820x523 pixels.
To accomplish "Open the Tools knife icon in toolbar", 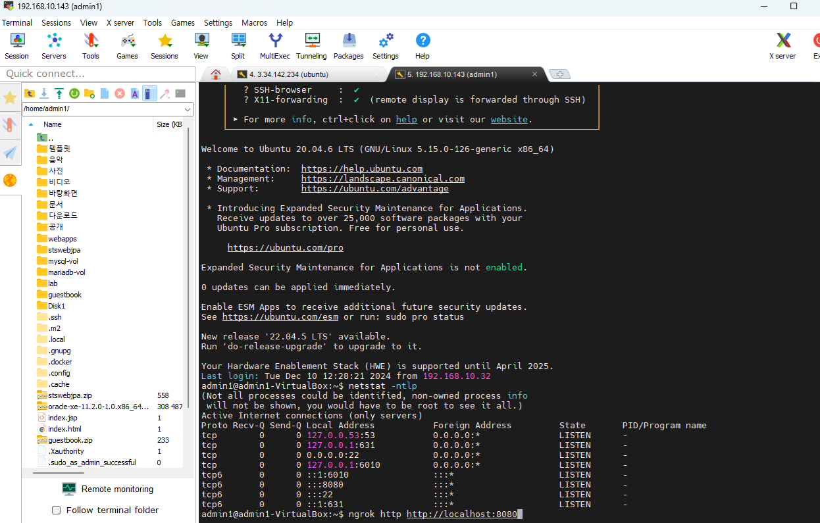I will coord(91,46).
